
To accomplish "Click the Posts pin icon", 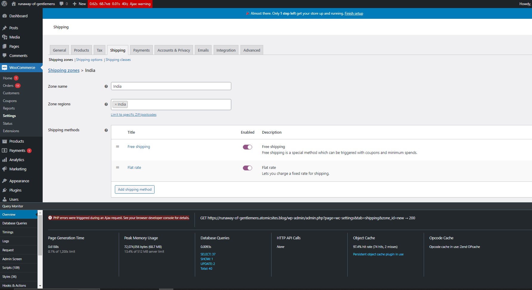I will coord(5,28).
